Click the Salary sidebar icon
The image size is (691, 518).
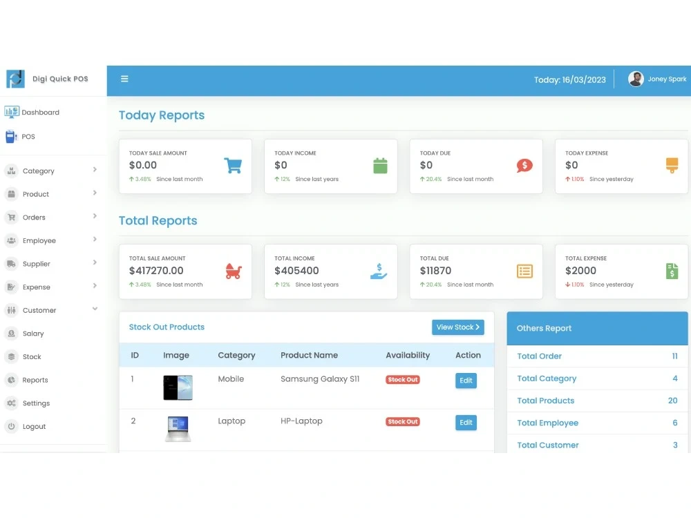(12, 334)
